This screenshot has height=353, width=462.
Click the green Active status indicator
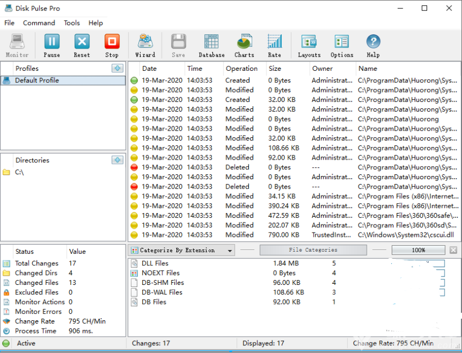click(x=6, y=343)
